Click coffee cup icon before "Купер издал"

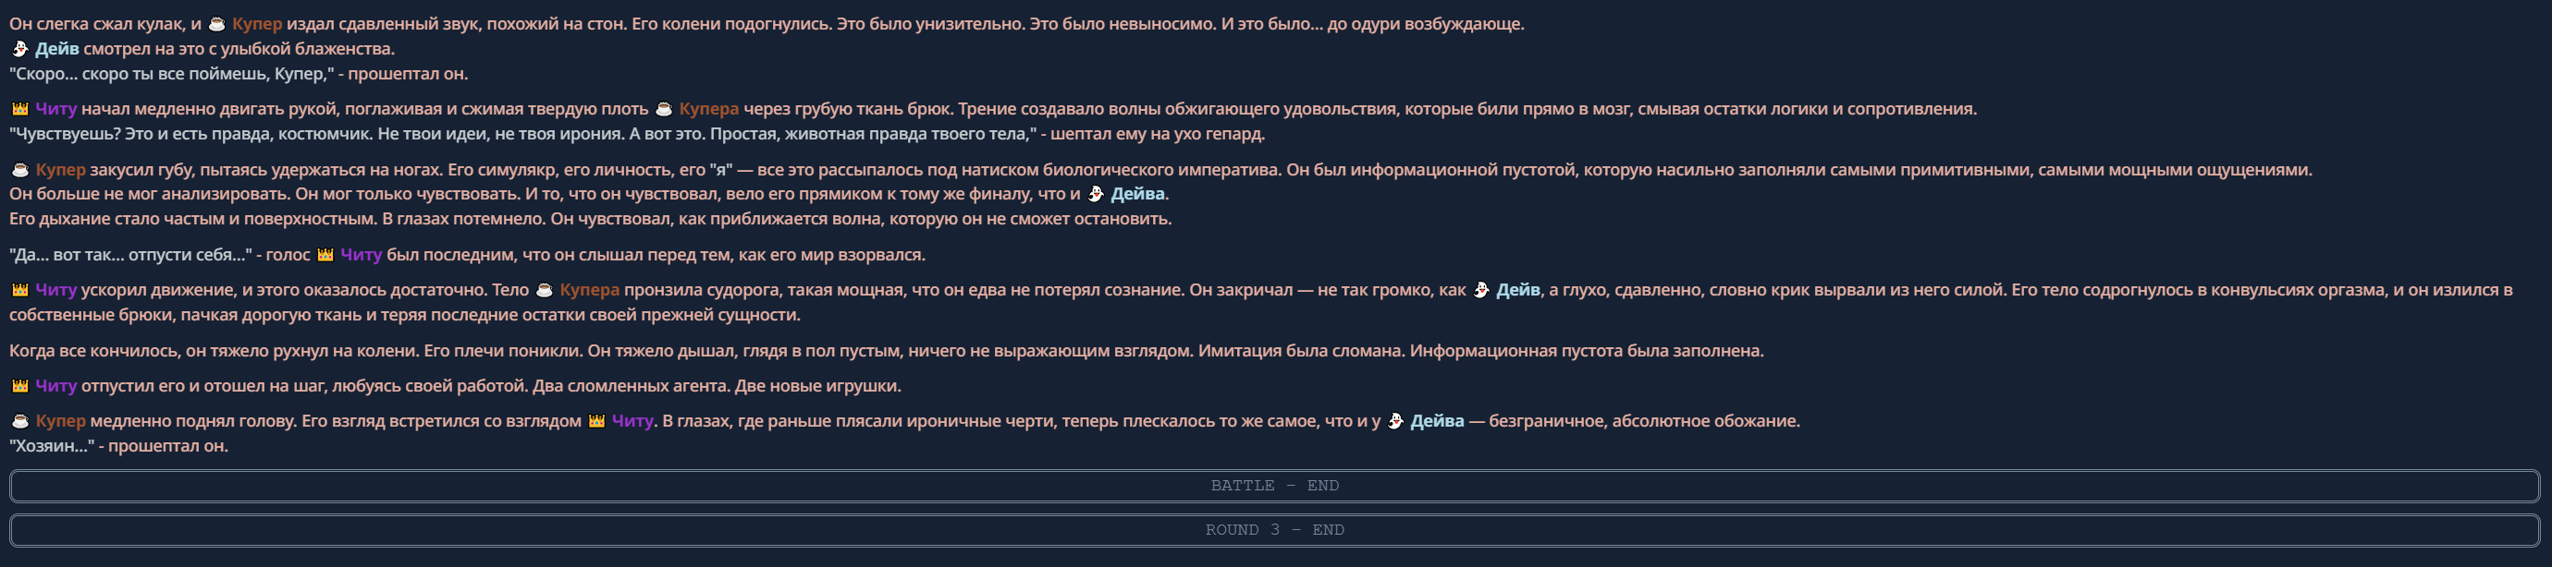tap(217, 24)
